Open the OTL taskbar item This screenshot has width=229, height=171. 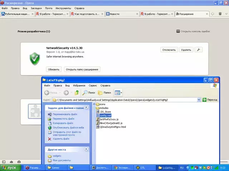pyautogui.click(x=145, y=168)
